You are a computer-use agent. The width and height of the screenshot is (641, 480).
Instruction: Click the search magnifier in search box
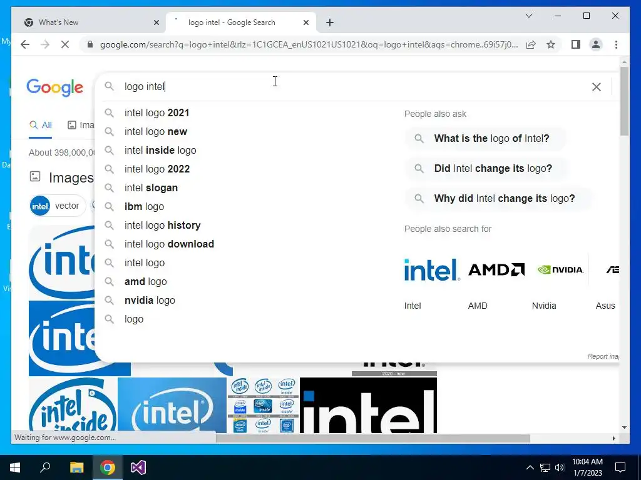click(x=109, y=86)
